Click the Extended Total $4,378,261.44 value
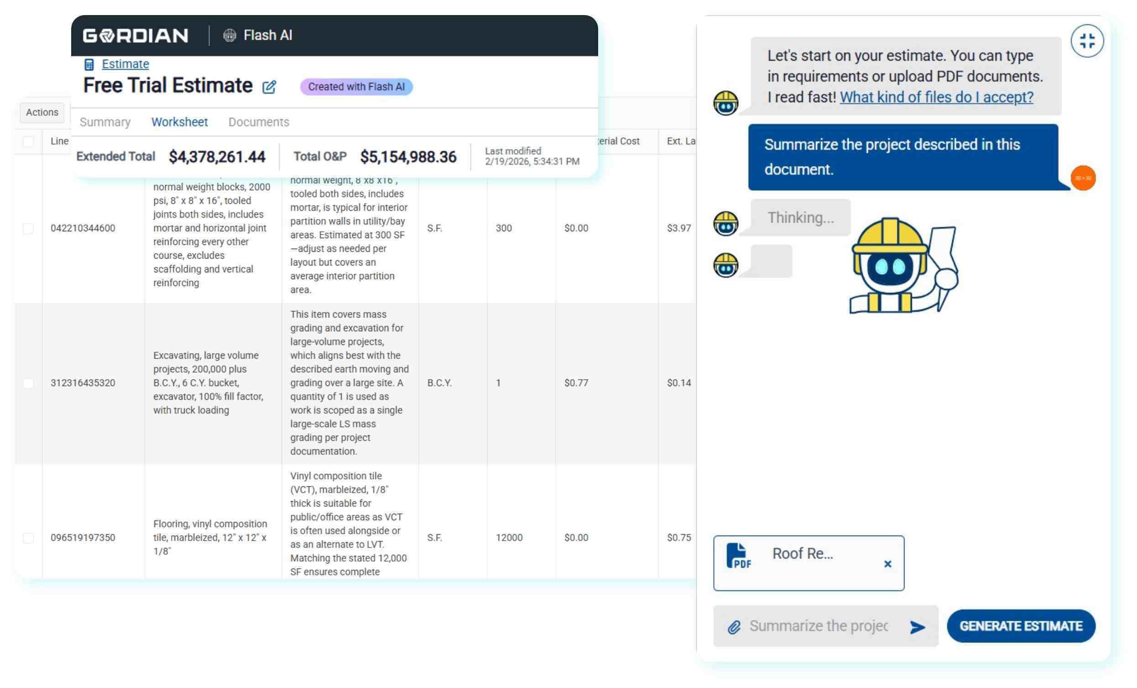The image size is (1137, 688). 217,157
